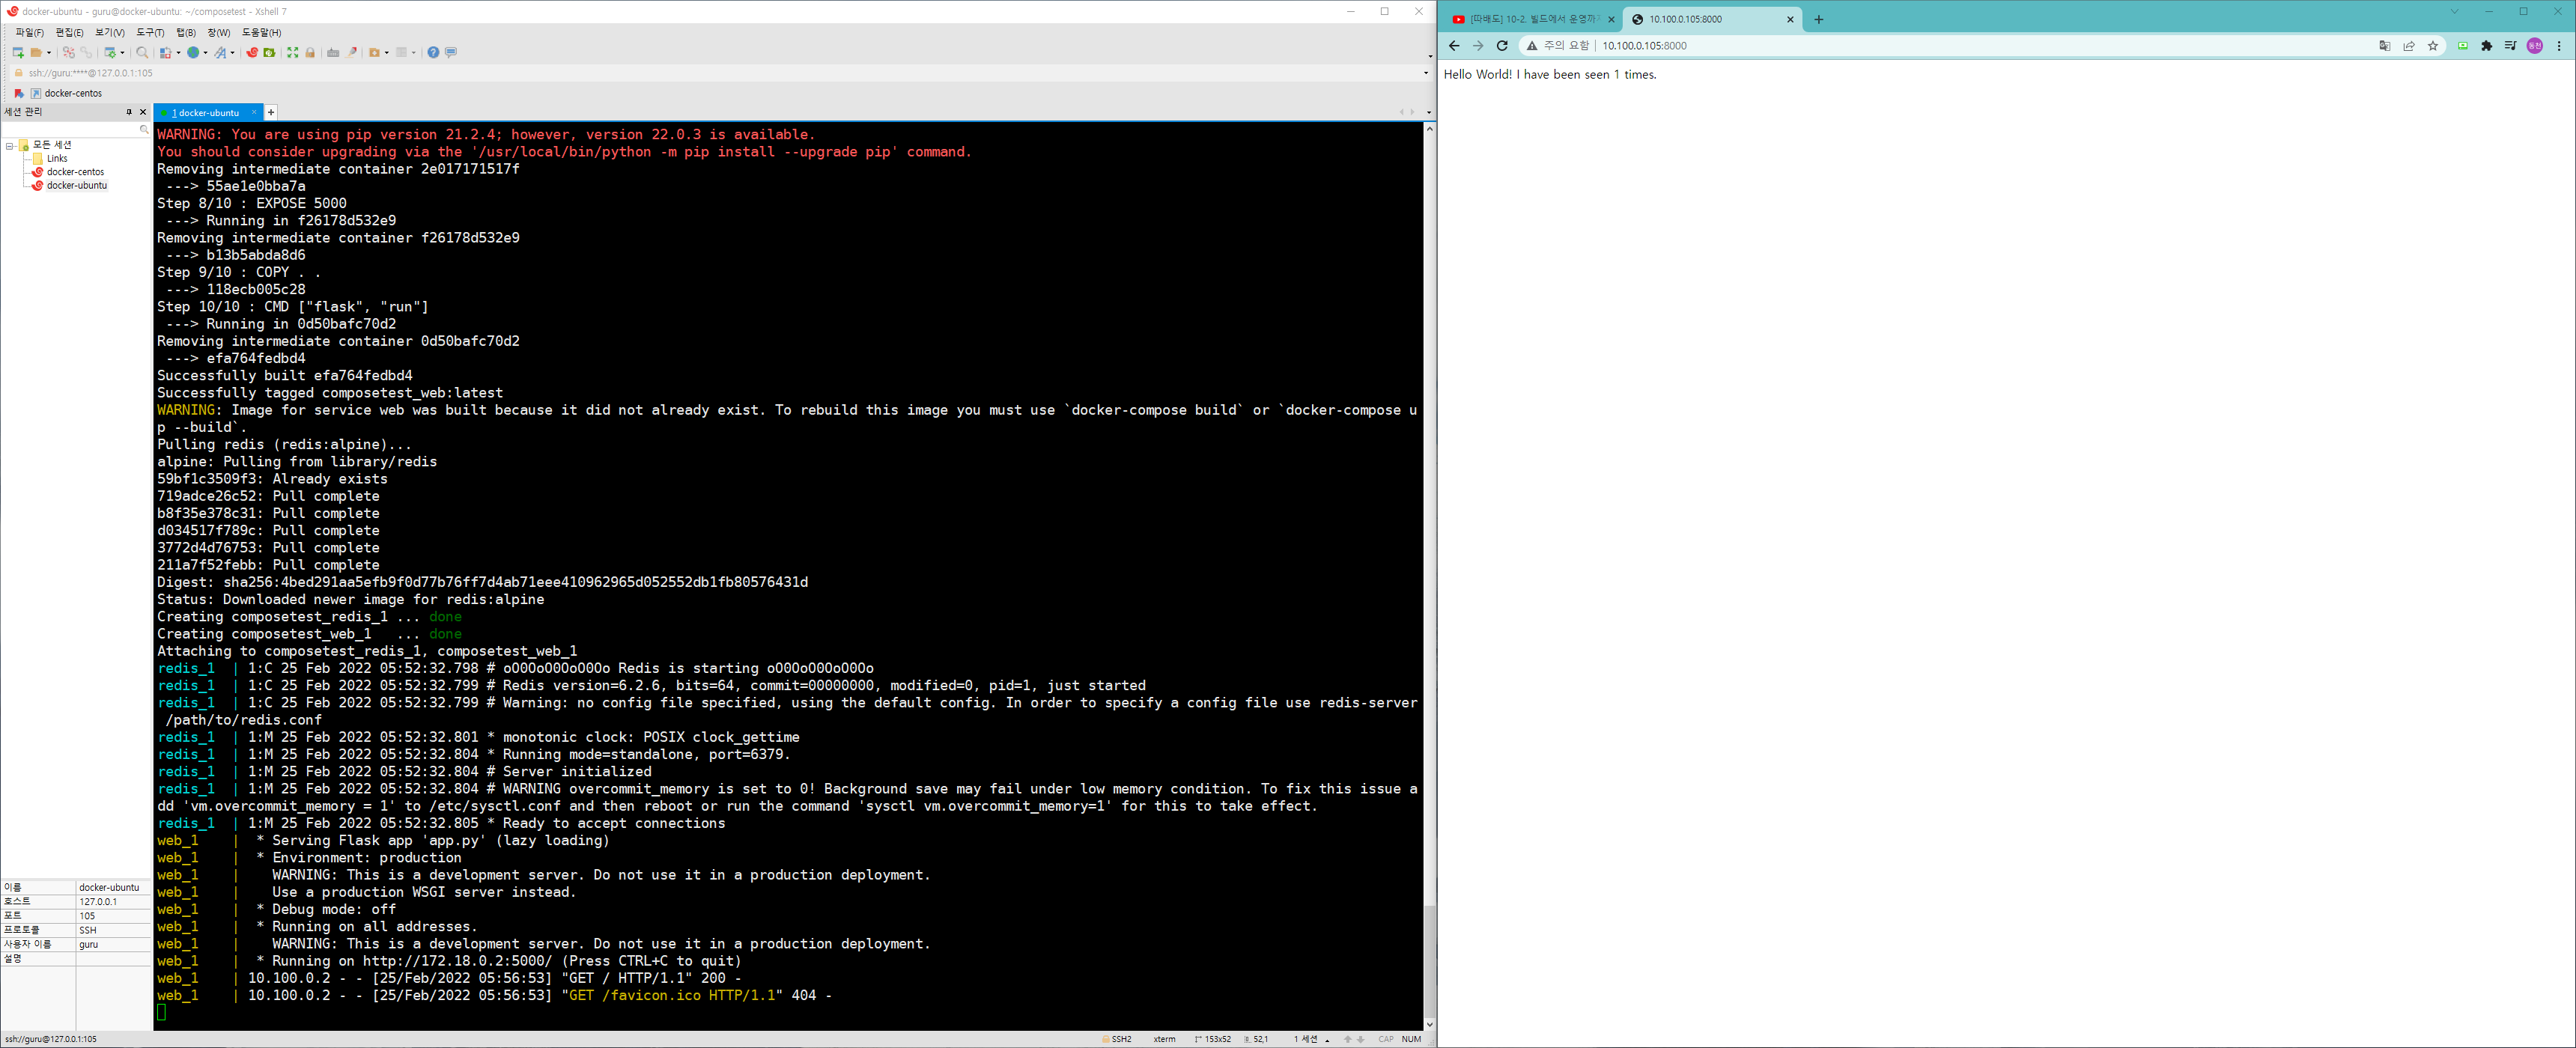Launch Xftp via red swirl toolbar icon
The image size is (2576, 1048).
coord(252,52)
